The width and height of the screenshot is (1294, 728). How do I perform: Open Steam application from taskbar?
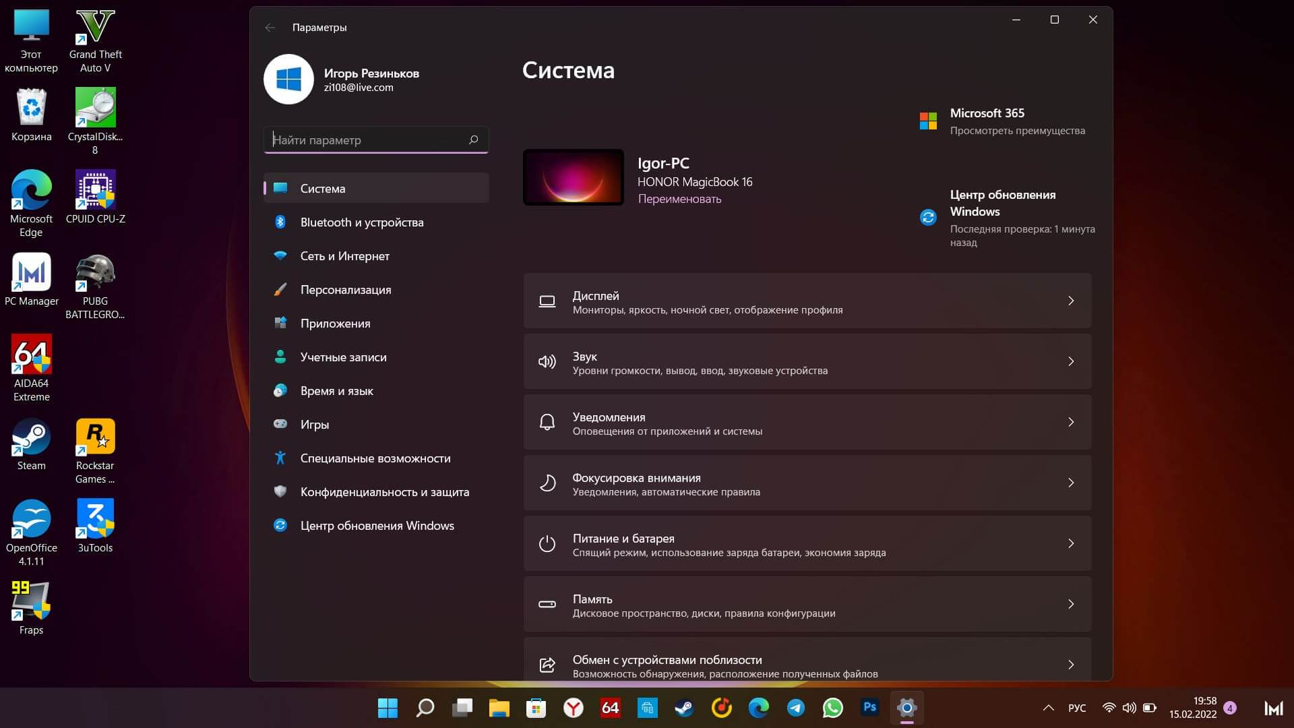(x=684, y=708)
